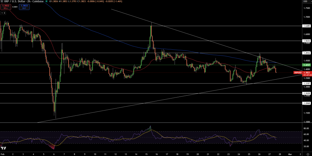Screen dimensions: 312x156
Task: Select the 1.6485 horizontal level label
Action: tap(306, 26)
